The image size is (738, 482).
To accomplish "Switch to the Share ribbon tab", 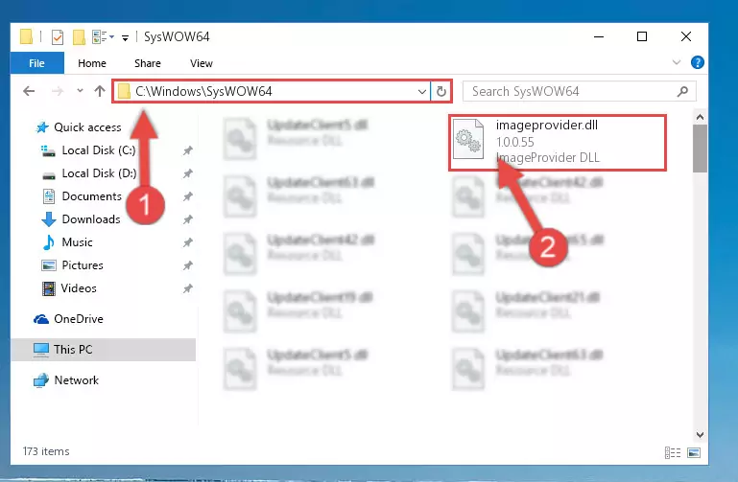I will click(148, 63).
